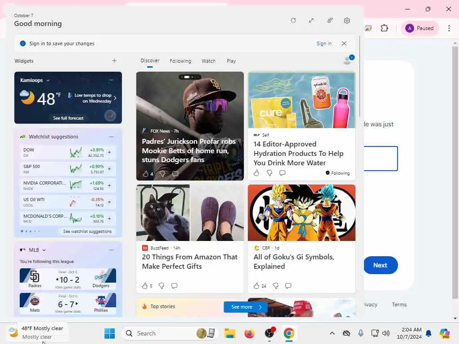
Task: Like the Goku's Gi Symbols article
Action: click(x=256, y=286)
